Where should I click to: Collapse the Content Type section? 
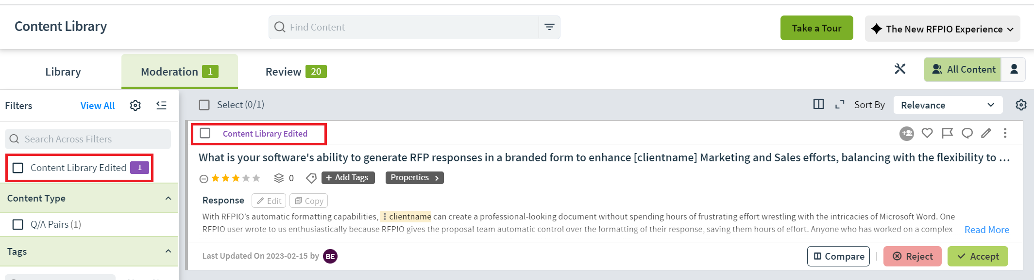pyautogui.click(x=168, y=198)
